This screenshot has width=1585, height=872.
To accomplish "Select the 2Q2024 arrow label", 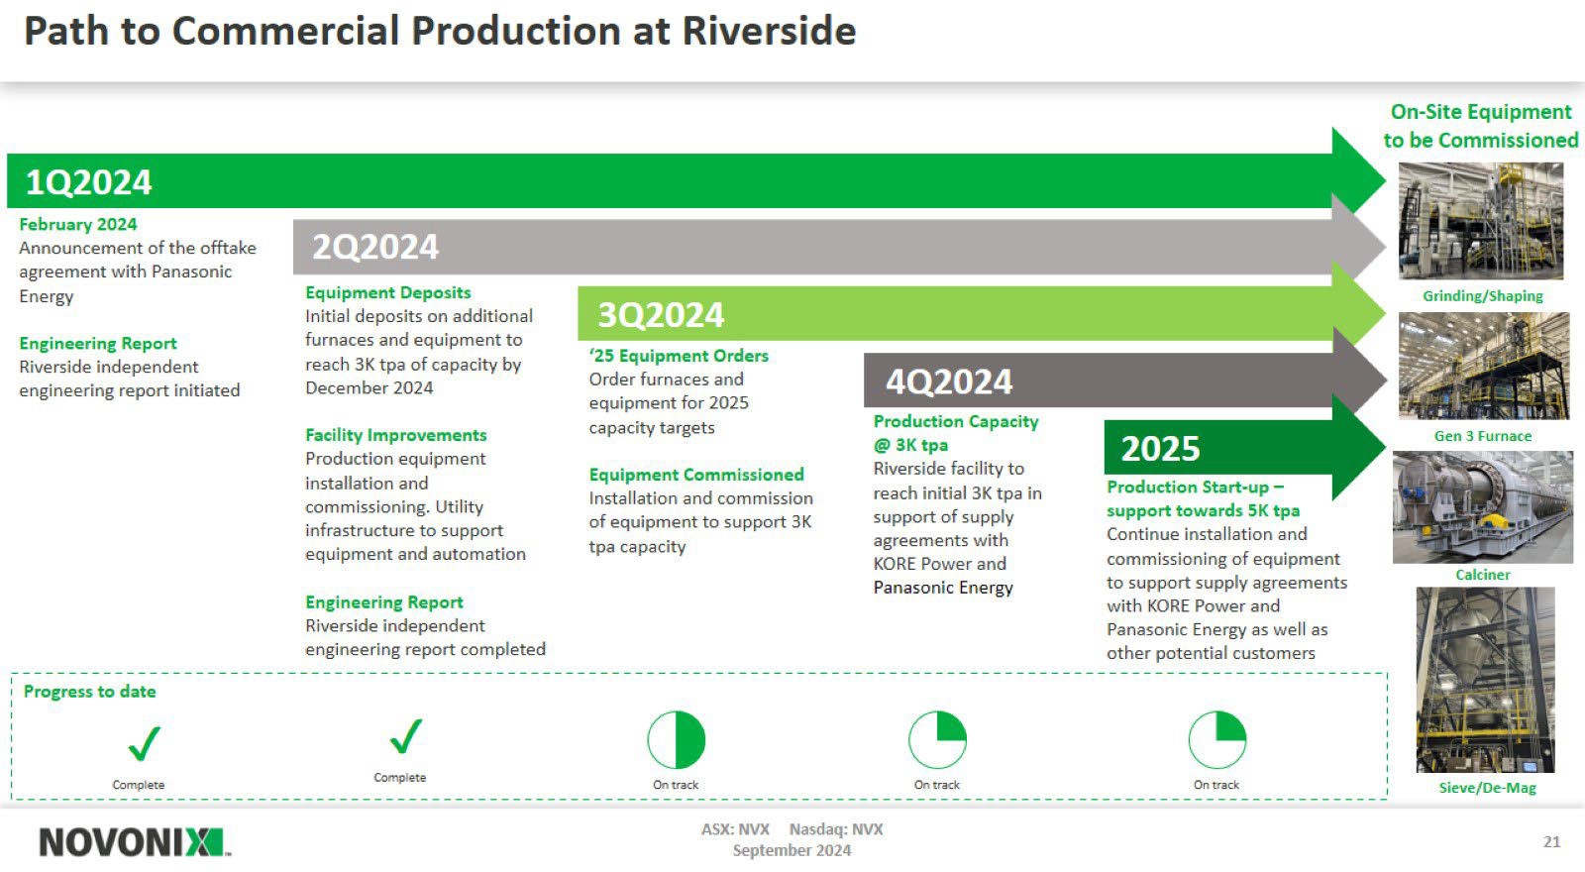I will 375,247.
